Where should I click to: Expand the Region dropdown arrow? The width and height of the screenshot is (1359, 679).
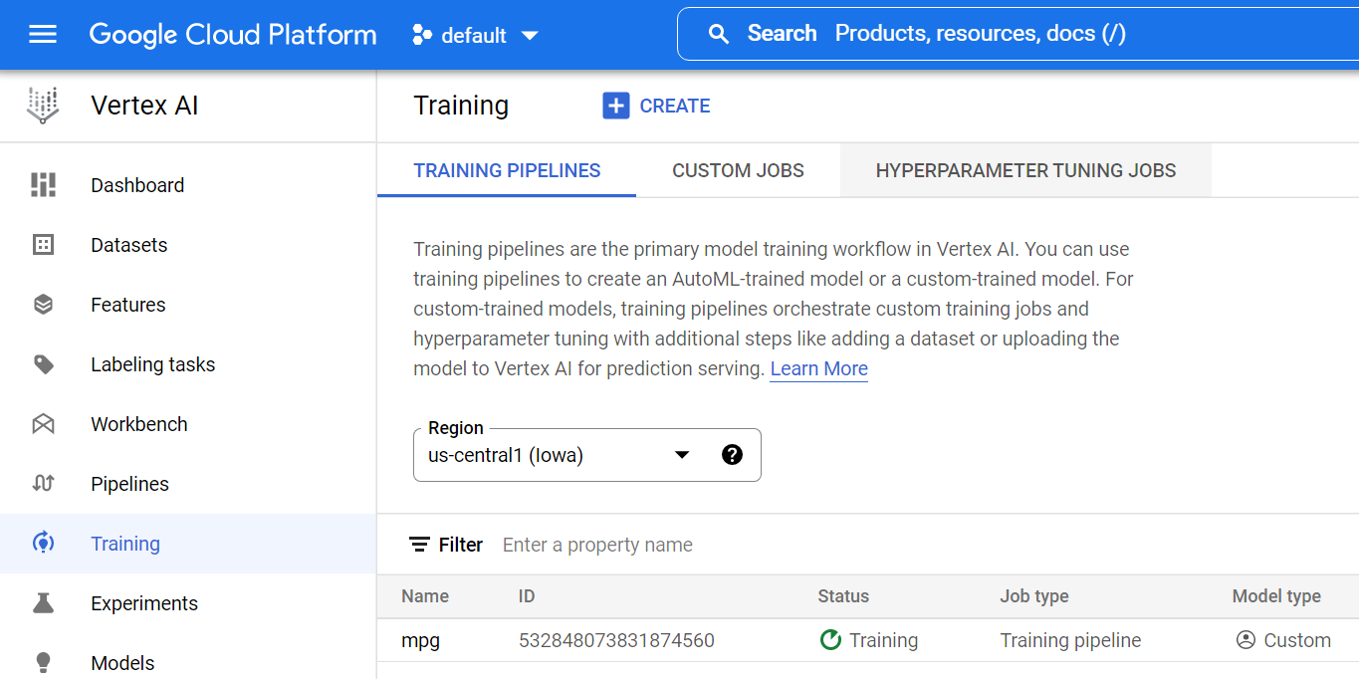point(682,455)
